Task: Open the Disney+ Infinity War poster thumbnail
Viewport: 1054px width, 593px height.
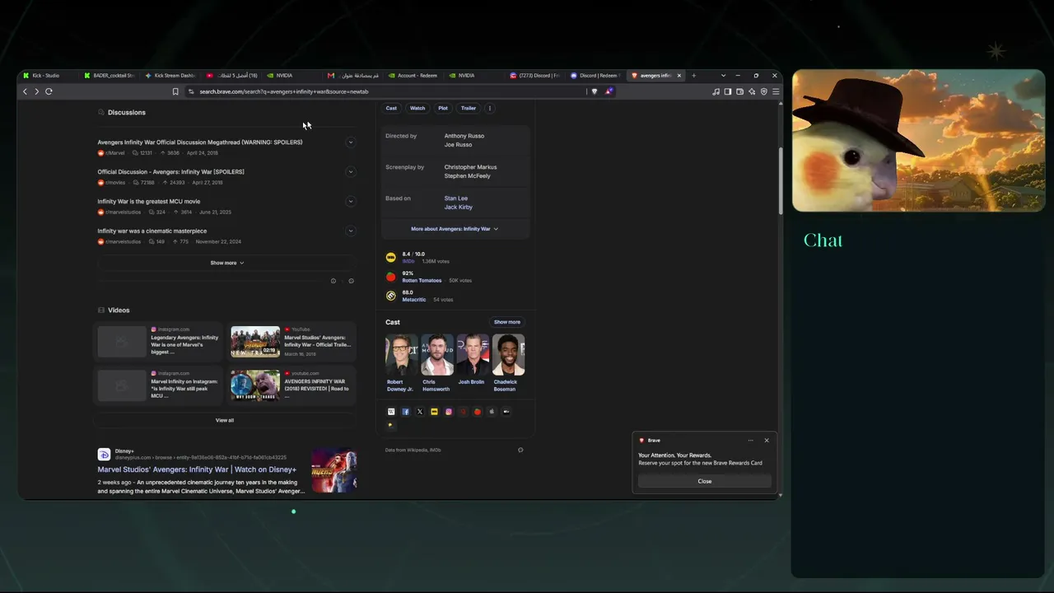Action: pos(333,470)
